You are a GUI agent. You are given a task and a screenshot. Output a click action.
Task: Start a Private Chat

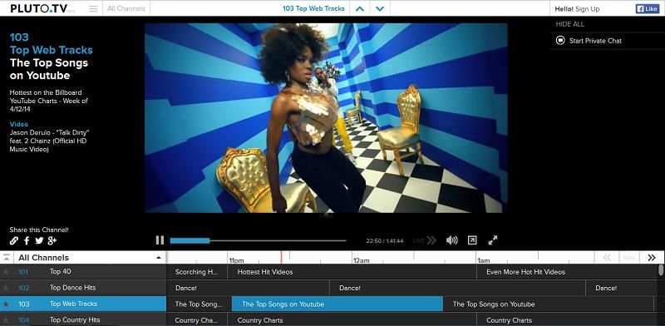(595, 41)
